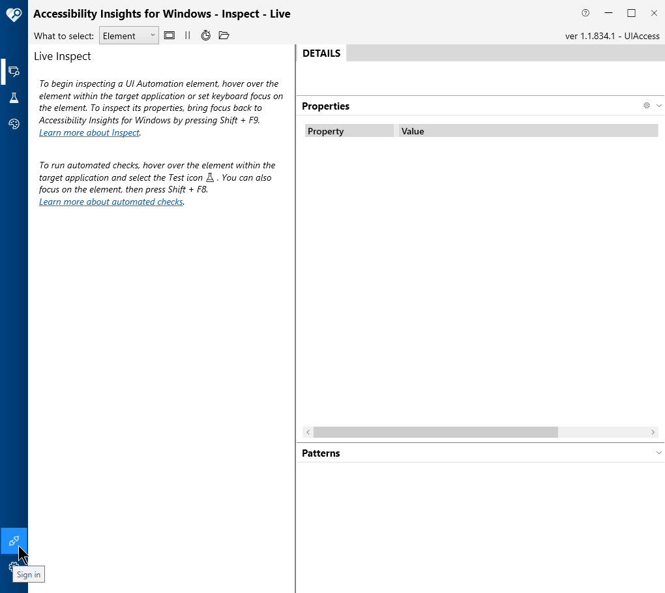The height and width of the screenshot is (593, 665).
Task: Click the version 1.1.834.1 - UIAccess text
Action: pyautogui.click(x=612, y=36)
